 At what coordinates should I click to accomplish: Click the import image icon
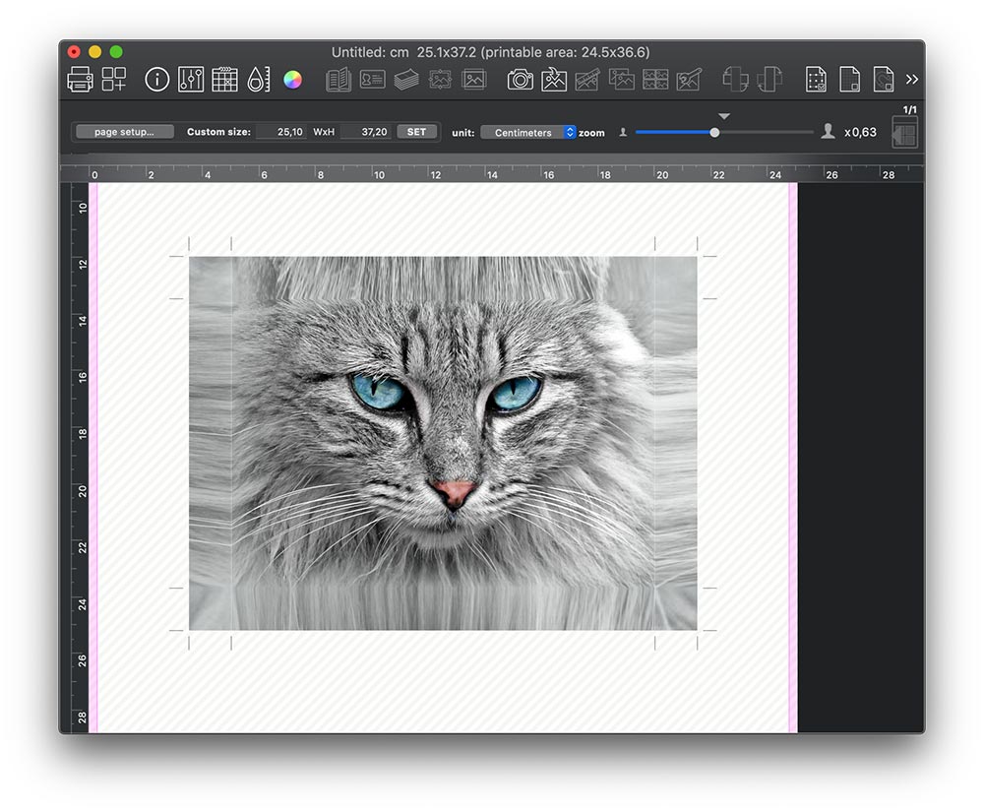pyautogui.click(x=554, y=80)
